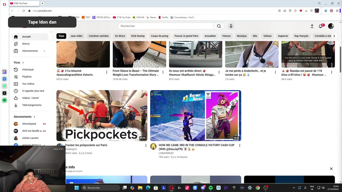Select the Jeux vidéo filter chip
The height and width of the screenshot is (192, 342).
(x=76, y=36)
